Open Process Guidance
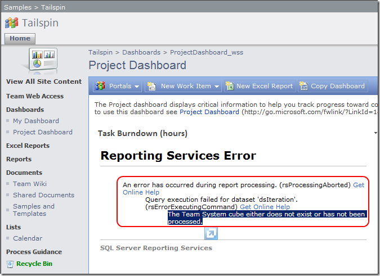 point(34,252)
